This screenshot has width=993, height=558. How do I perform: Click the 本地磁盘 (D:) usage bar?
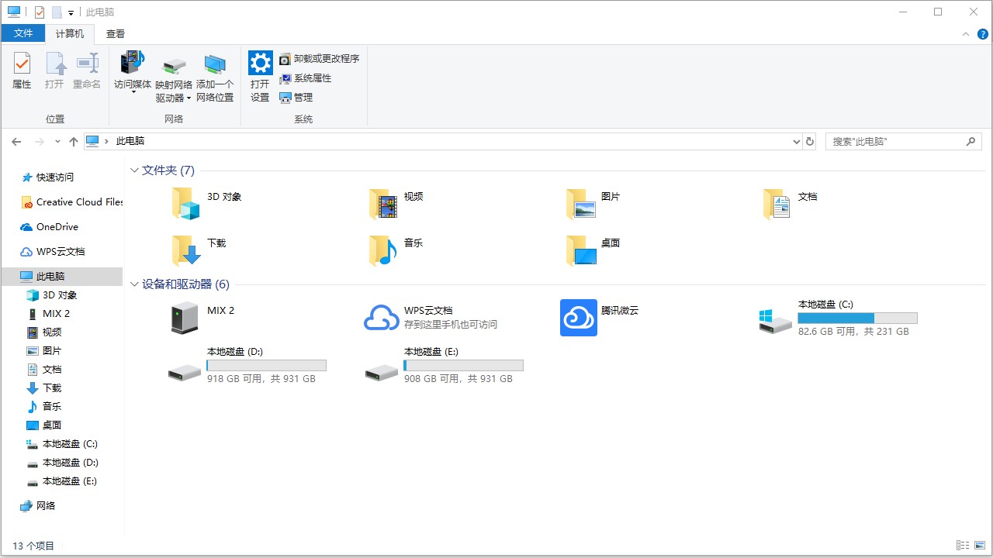point(266,365)
